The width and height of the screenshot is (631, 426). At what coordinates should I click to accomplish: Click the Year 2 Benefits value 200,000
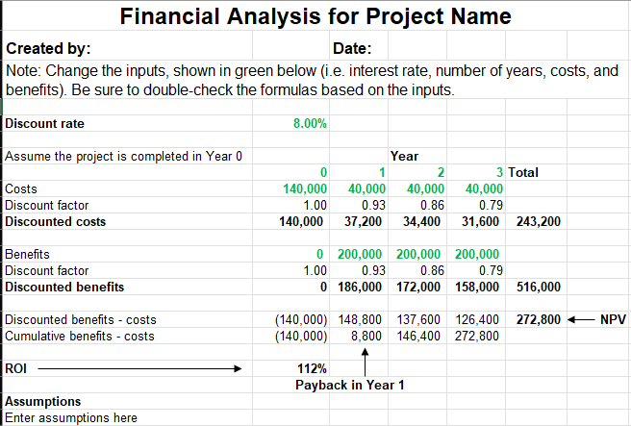point(418,255)
